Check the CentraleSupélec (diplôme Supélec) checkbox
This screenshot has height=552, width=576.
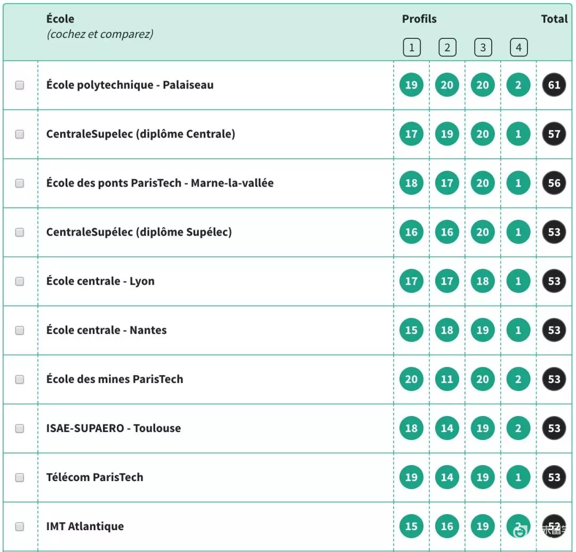pyautogui.click(x=20, y=232)
